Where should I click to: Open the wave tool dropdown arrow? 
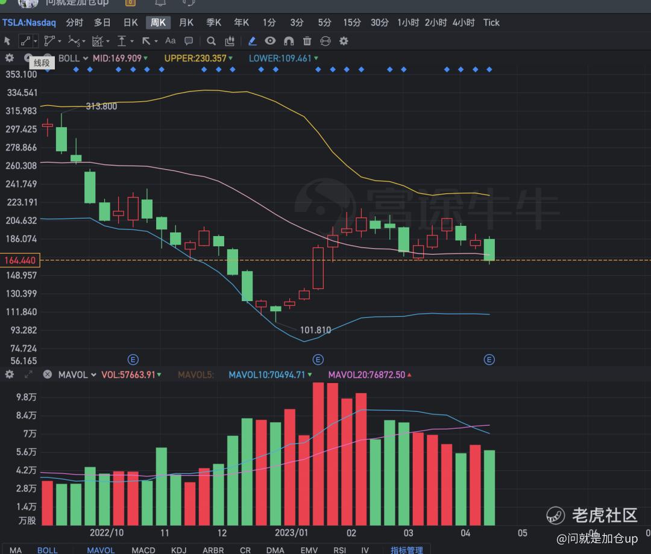pyautogui.click(x=84, y=42)
